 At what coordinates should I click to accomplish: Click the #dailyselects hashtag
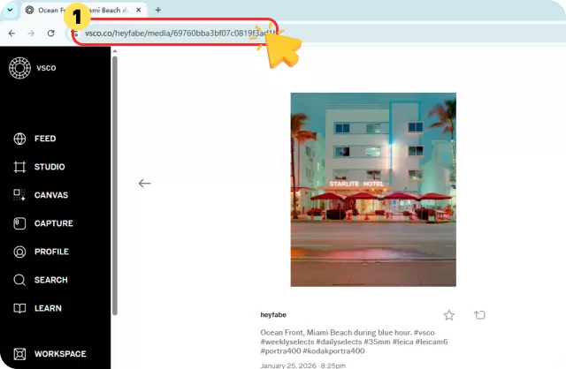pyautogui.click(x=339, y=342)
